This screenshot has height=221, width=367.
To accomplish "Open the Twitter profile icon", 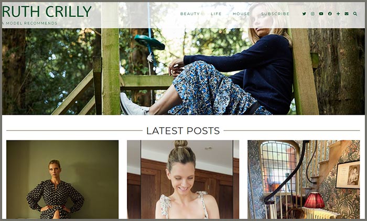I will (304, 14).
